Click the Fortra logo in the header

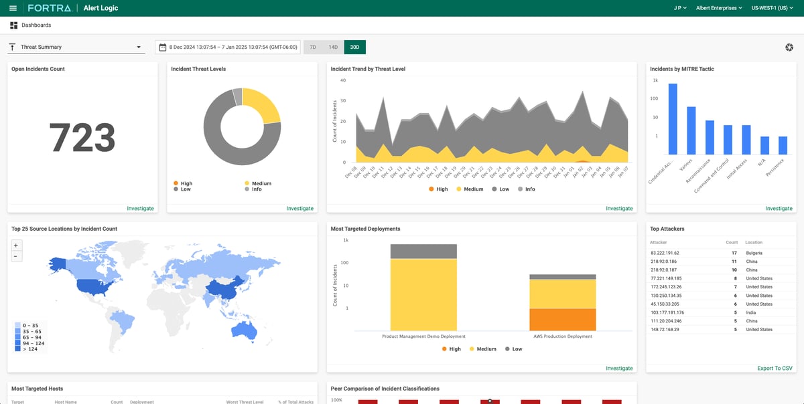click(50, 8)
